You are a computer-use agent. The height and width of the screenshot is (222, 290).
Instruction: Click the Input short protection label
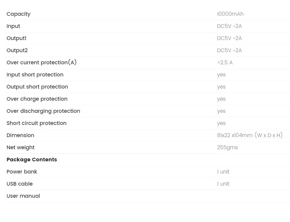point(35,75)
